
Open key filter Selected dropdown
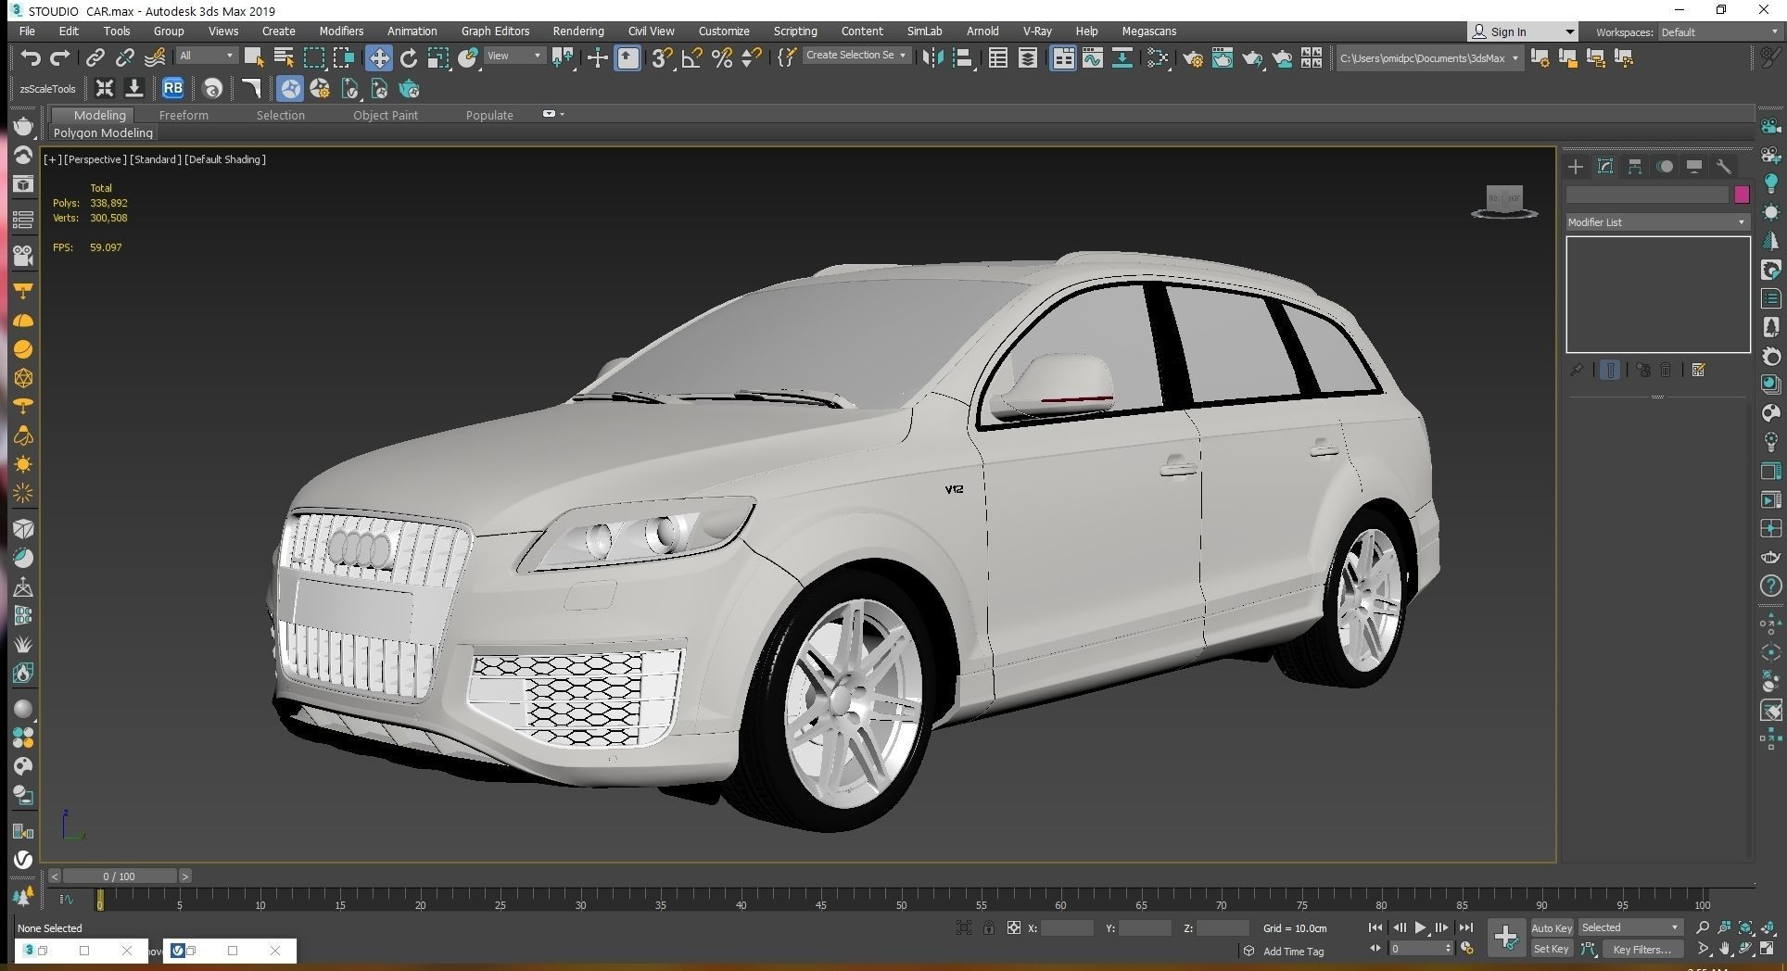tap(1630, 927)
